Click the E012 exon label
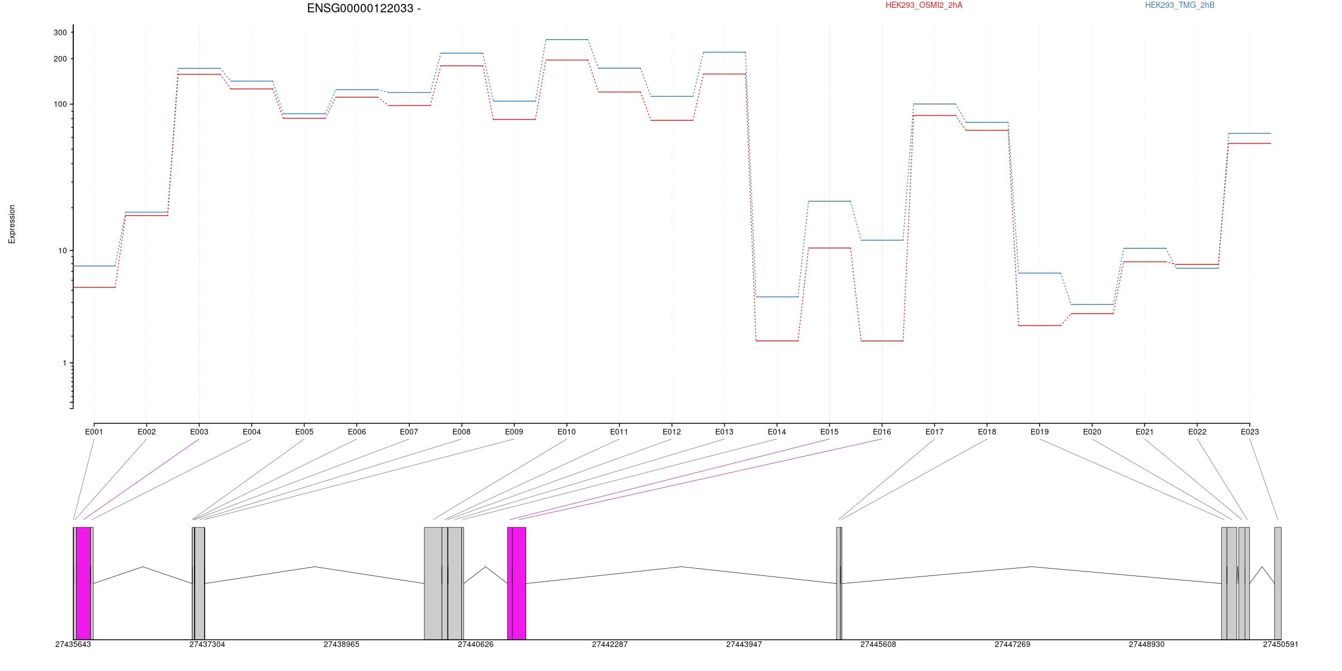The image size is (1342, 671). click(672, 432)
